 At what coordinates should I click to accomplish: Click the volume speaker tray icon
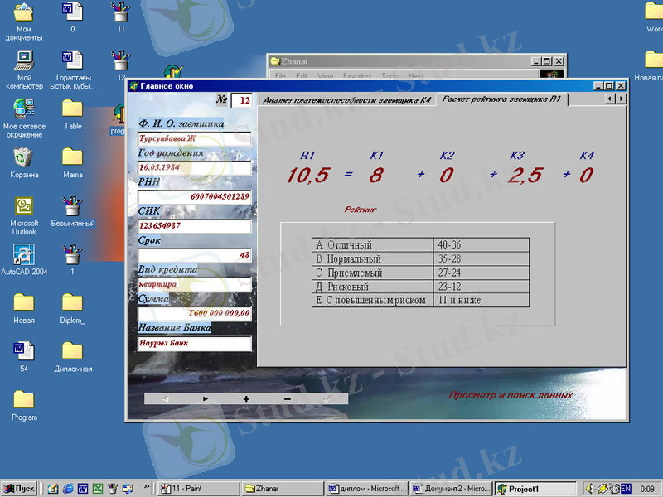coord(590,489)
